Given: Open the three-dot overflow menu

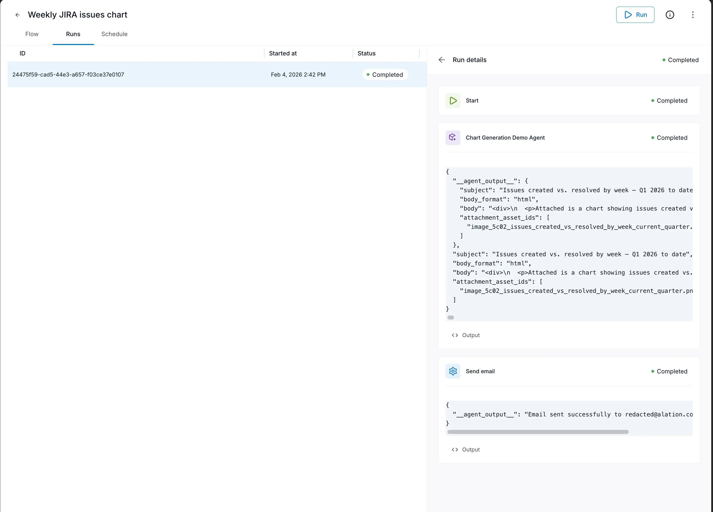Looking at the screenshot, I should point(693,15).
